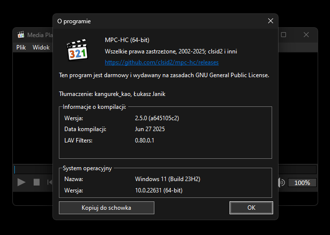Close the O programie dialog
The width and height of the screenshot is (330, 235).
271,21
